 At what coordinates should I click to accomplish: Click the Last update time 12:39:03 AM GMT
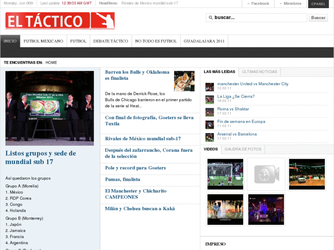(77, 3)
